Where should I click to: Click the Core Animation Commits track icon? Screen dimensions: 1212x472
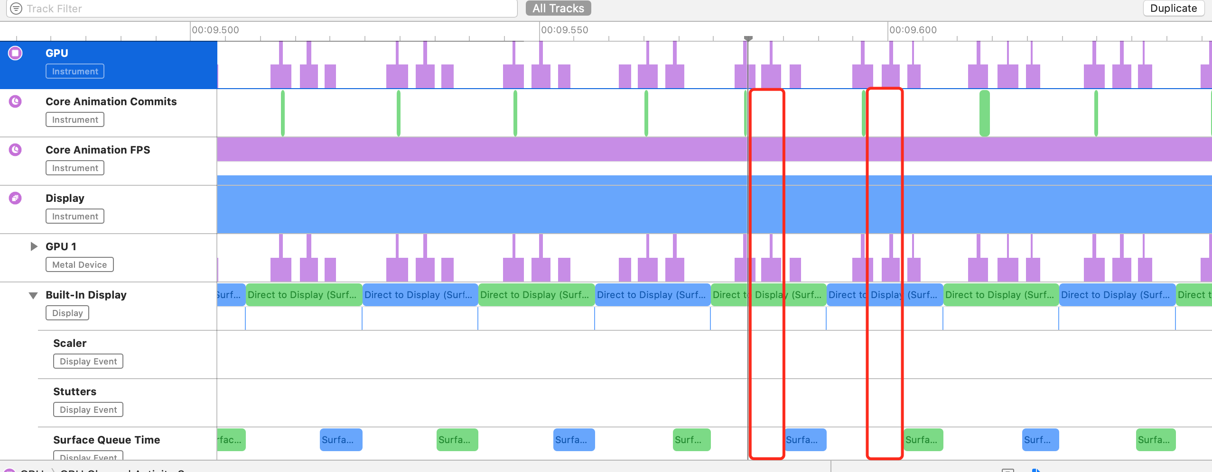tap(15, 101)
